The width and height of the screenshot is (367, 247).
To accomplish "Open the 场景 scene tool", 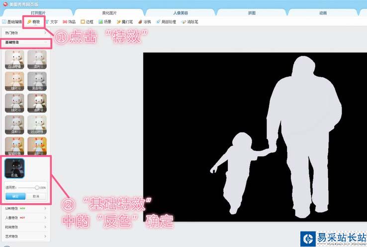I will click(x=105, y=22).
